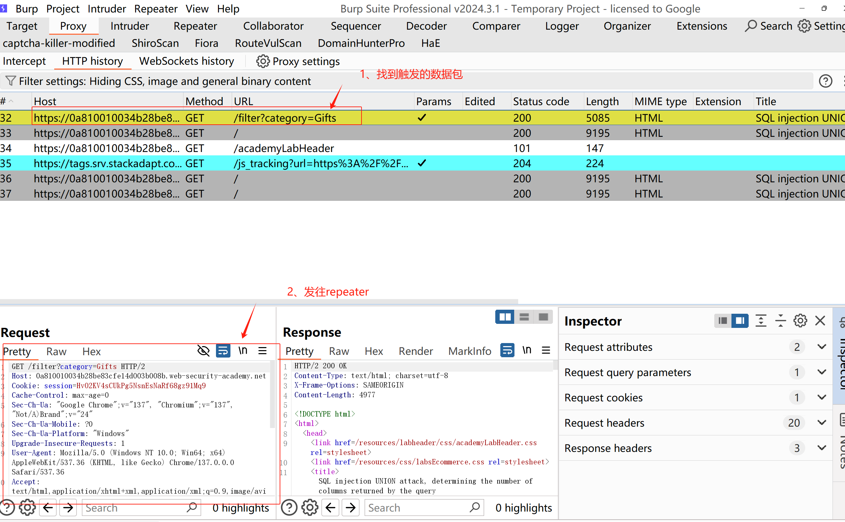Toggle show newline characters in Response
The height and width of the screenshot is (522, 845).
tap(526, 350)
